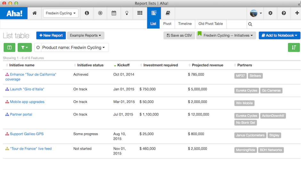Open the product info icon
The image size is (301, 173).
pos(87,13)
